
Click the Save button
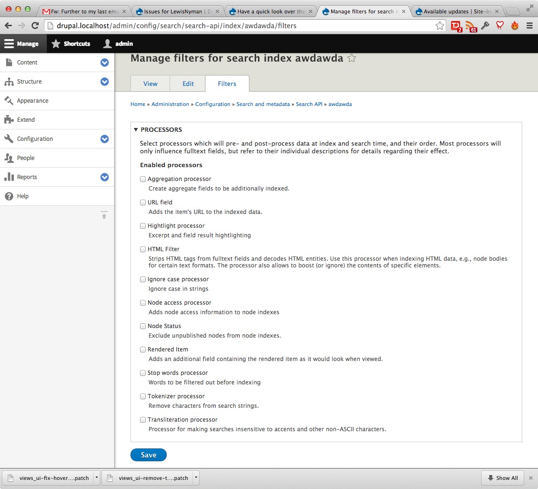coord(149,455)
